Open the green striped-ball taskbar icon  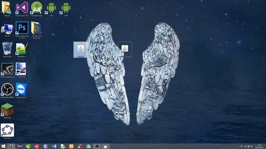(x=28, y=146)
